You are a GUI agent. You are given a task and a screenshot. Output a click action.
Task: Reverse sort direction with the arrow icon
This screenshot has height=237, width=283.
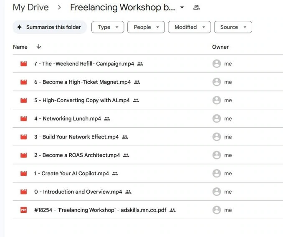(39, 47)
